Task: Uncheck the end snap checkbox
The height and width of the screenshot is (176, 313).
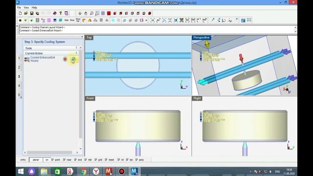Action: tap(75, 160)
